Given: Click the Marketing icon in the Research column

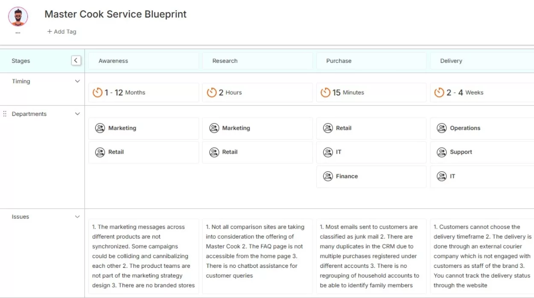Looking at the screenshot, I should [x=214, y=128].
